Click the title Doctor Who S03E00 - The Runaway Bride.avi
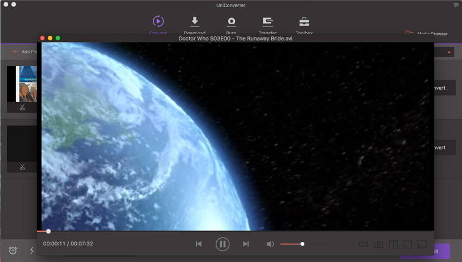This screenshot has height=262, width=462. pos(235,38)
